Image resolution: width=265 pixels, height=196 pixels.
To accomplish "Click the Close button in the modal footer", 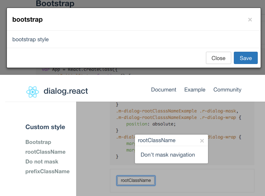I will pos(218,58).
